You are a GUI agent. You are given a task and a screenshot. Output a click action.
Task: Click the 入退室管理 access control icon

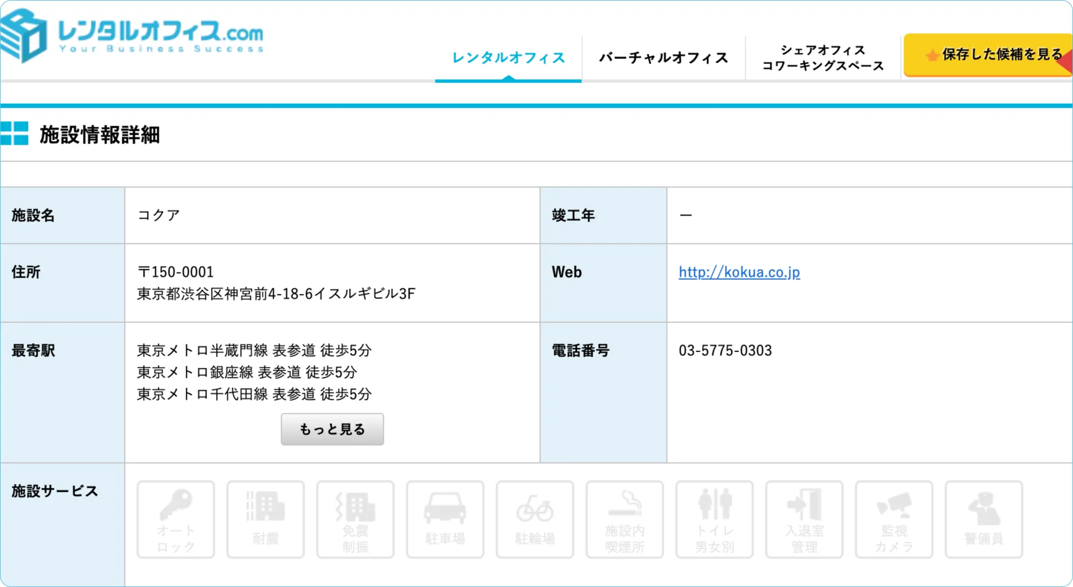[x=804, y=519]
